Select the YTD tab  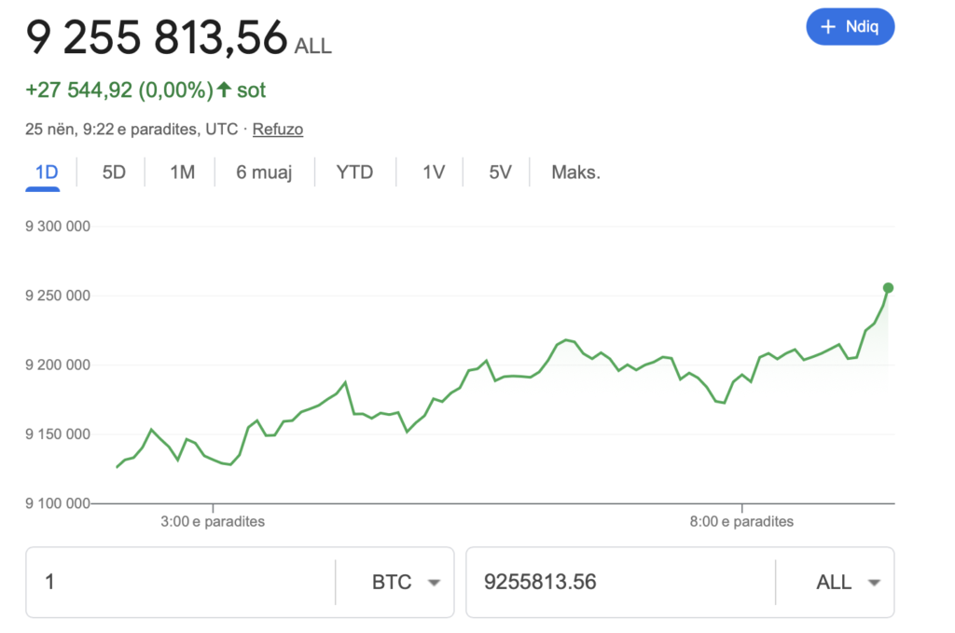coord(354,172)
